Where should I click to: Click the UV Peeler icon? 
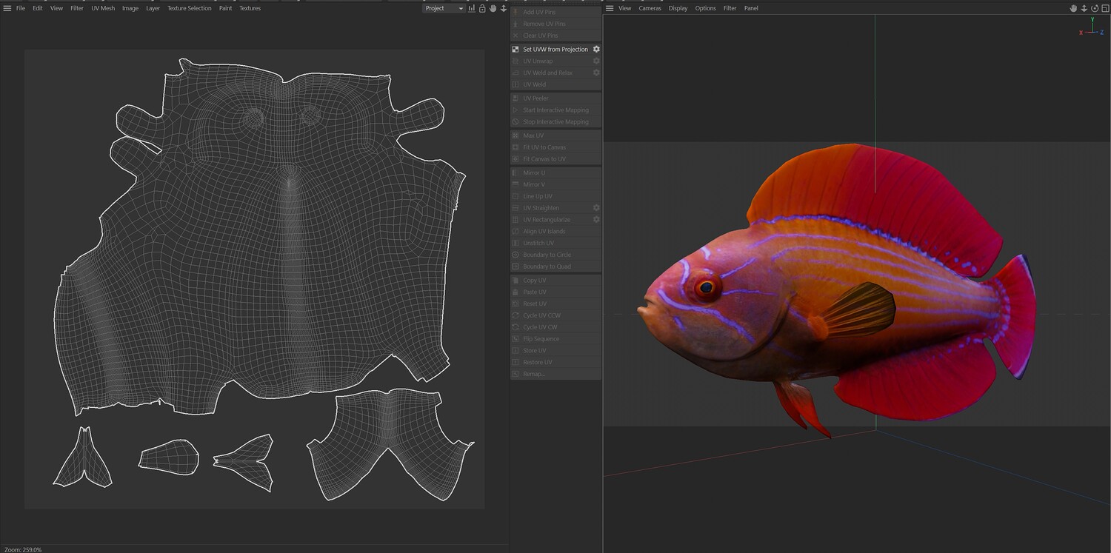516,98
